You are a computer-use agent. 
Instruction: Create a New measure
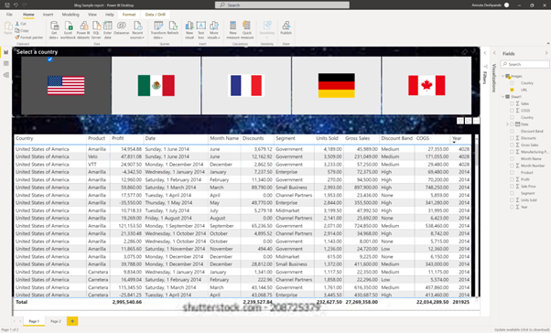(232, 30)
